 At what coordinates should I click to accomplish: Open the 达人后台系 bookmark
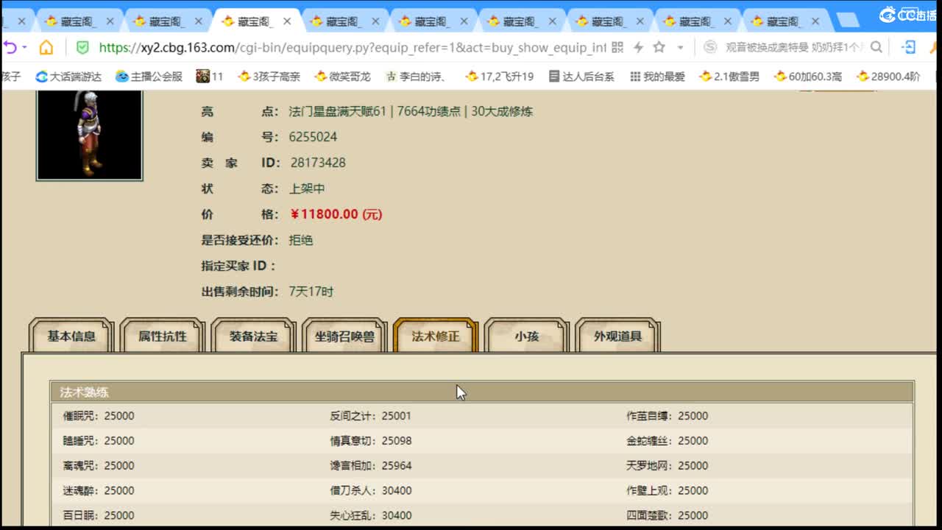(581, 76)
